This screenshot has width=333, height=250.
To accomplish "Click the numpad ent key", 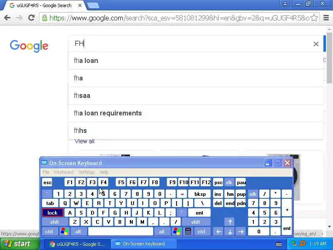I will 287,227.
